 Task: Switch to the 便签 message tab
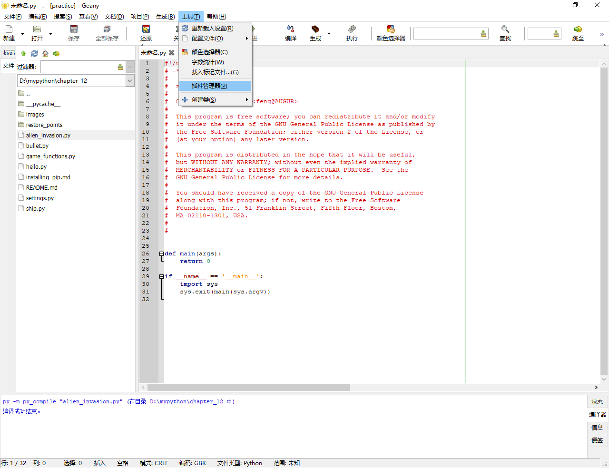pyautogui.click(x=597, y=440)
